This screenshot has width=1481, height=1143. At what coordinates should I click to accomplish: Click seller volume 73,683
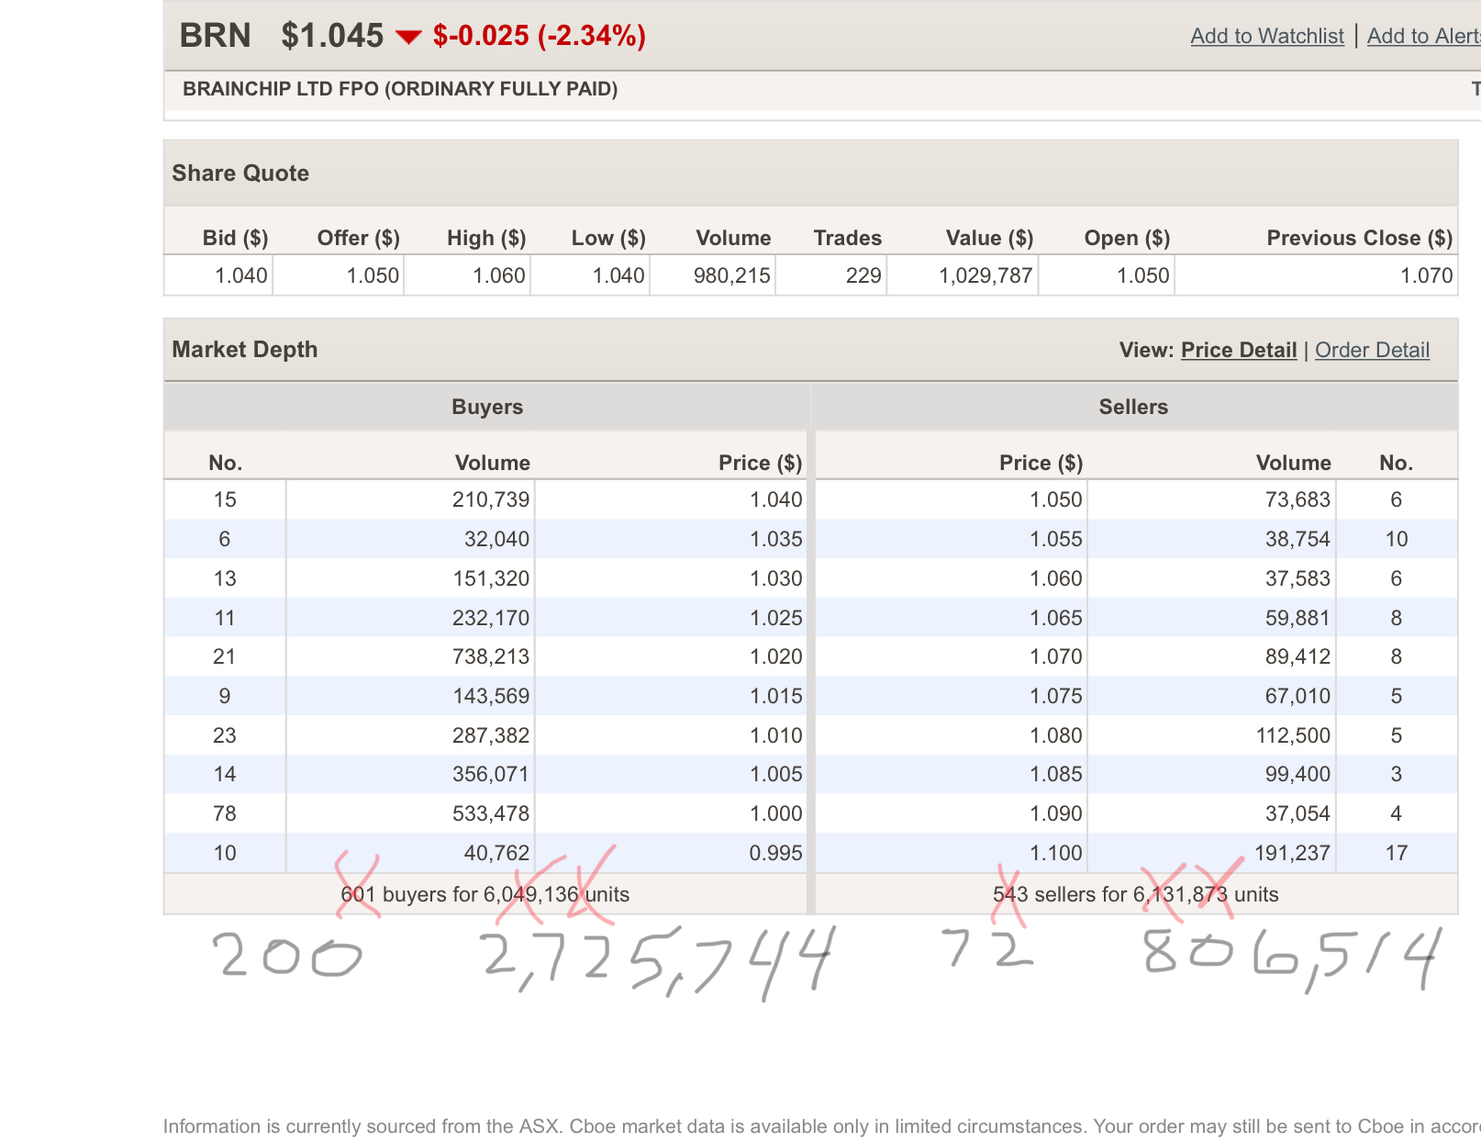click(1297, 499)
